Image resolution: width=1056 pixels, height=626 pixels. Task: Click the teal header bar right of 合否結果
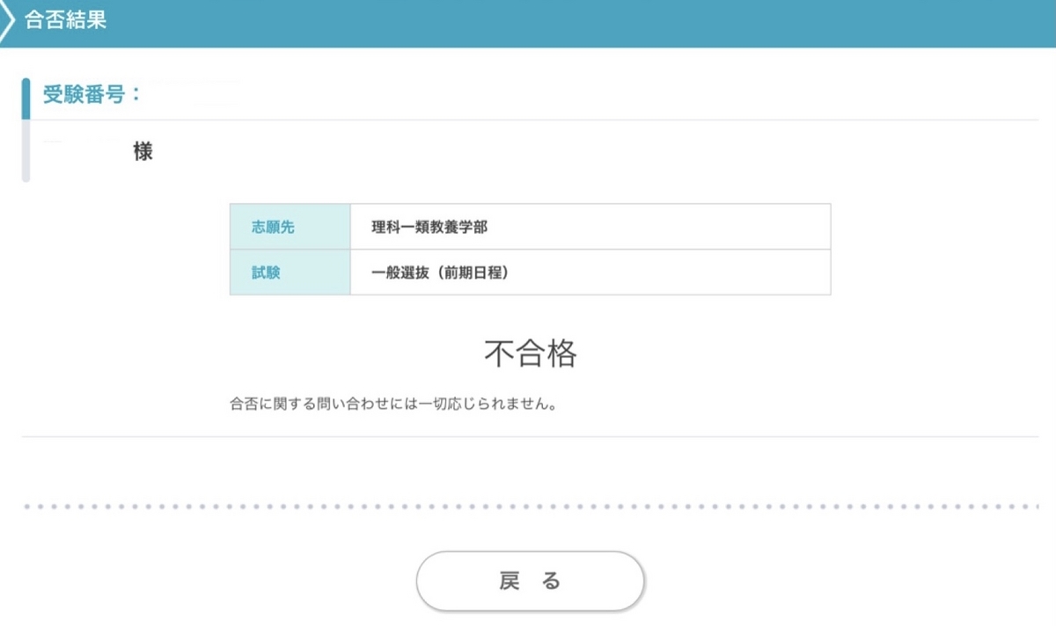pos(581,23)
